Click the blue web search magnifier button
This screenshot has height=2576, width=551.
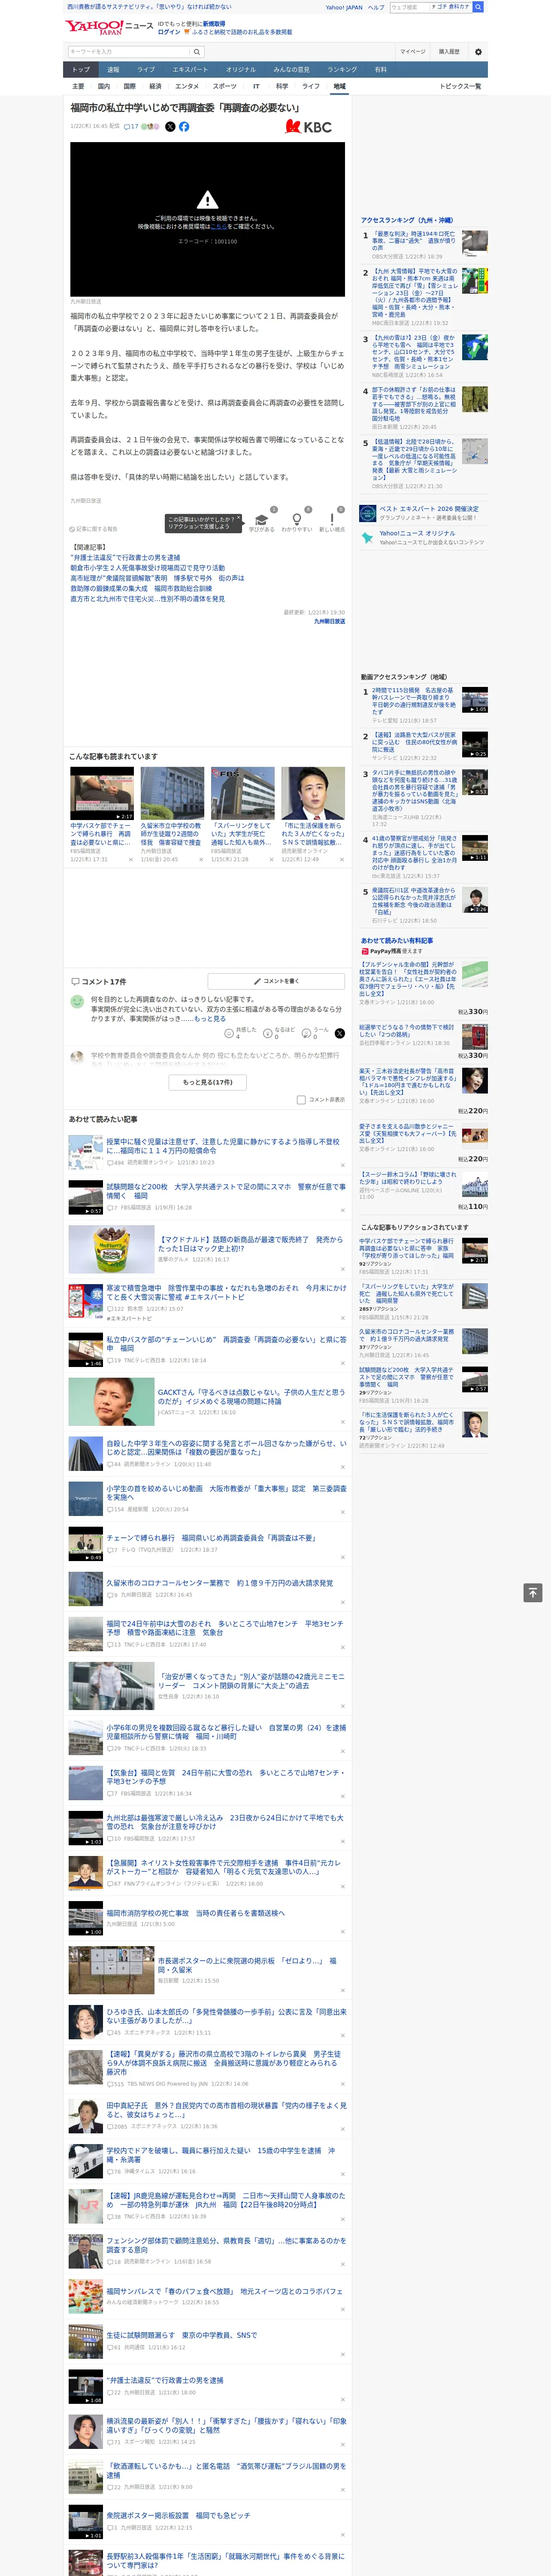[478, 7]
